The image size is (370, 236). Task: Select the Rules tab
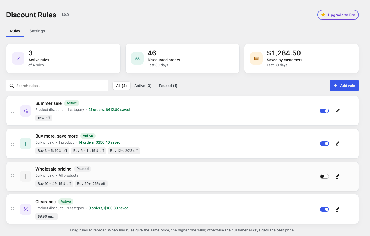(x=15, y=31)
